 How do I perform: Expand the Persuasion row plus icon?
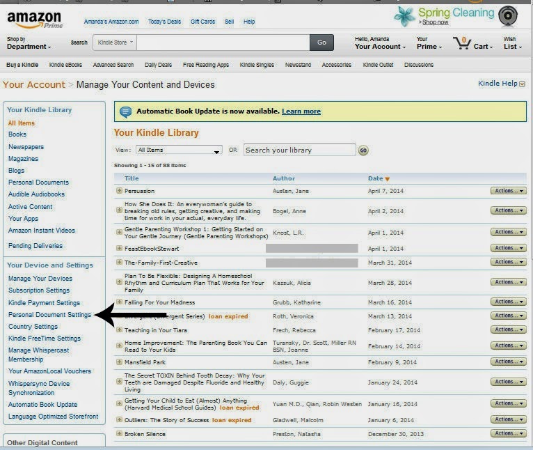[x=119, y=191]
